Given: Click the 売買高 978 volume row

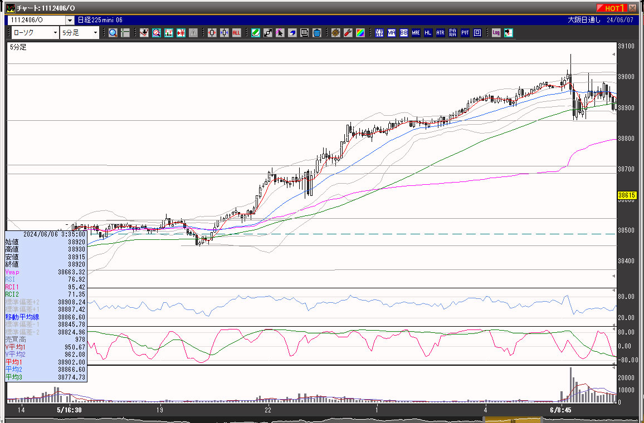Looking at the screenshot, I should tap(46, 340).
